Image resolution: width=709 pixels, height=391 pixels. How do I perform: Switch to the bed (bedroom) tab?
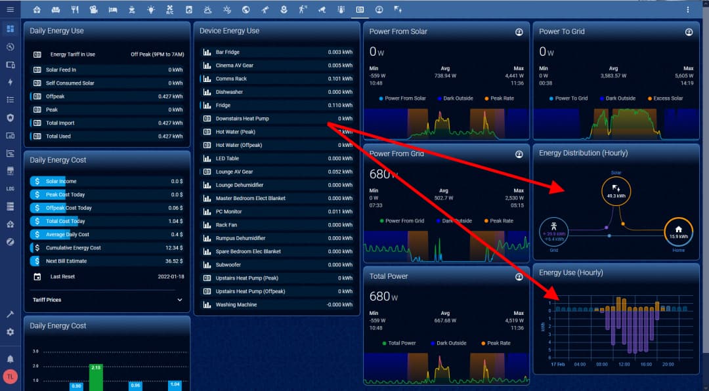[x=112, y=10]
